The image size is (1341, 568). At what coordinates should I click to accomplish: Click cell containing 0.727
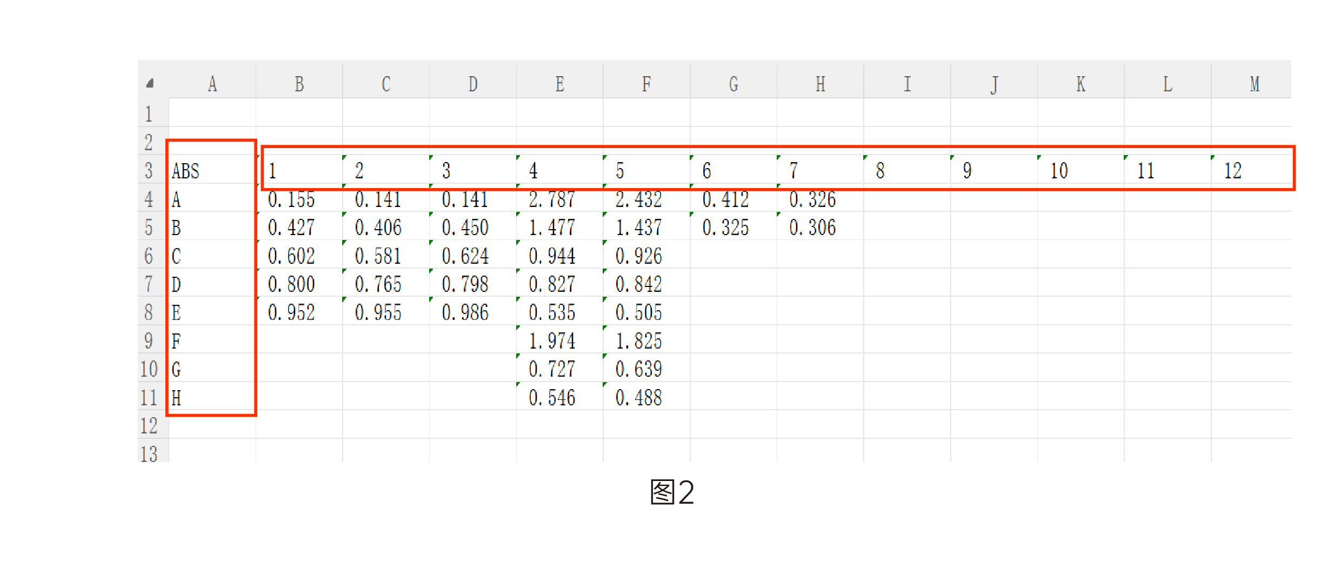560,367
